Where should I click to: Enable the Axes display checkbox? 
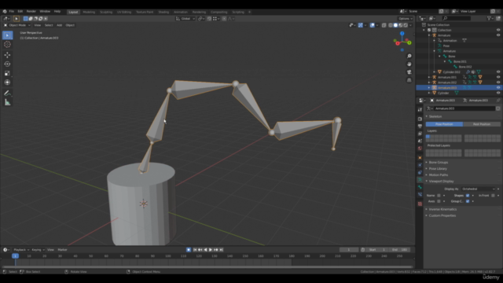click(x=439, y=201)
